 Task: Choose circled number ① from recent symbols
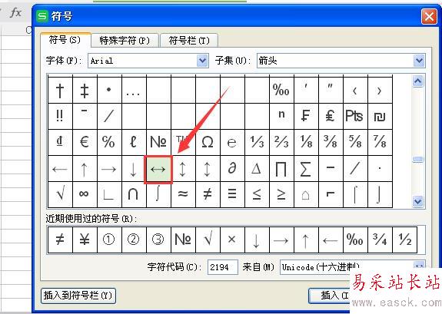coord(109,240)
